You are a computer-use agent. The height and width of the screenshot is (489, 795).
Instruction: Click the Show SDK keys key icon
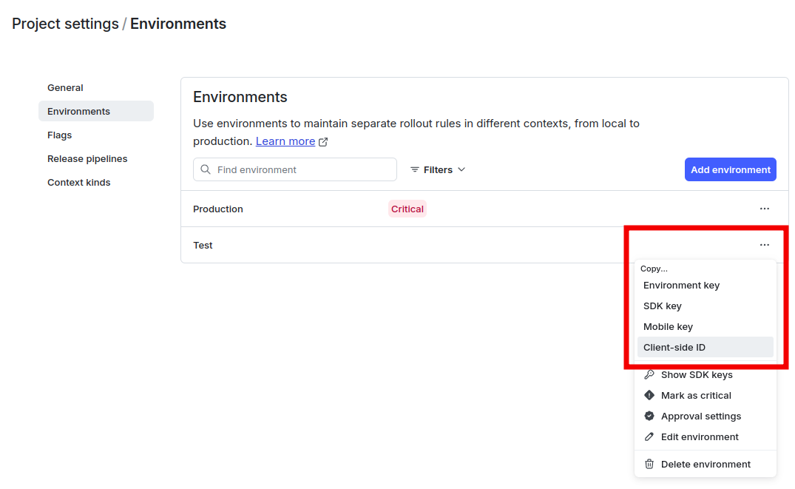point(649,374)
